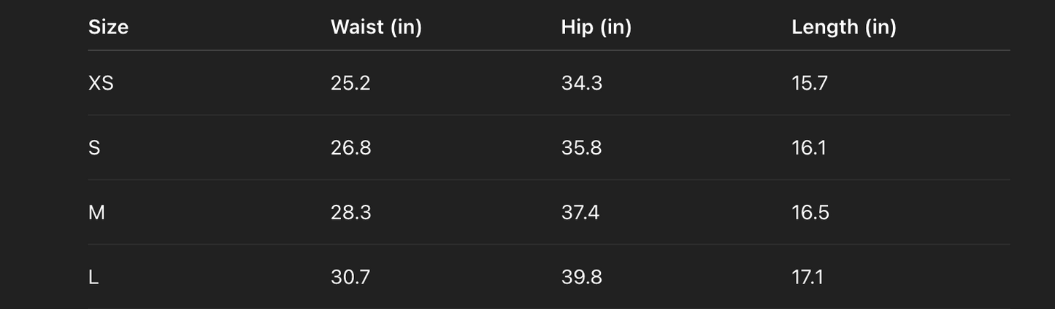Select the S length value 16.1
The width and height of the screenshot is (1055, 309).
click(809, 148)
